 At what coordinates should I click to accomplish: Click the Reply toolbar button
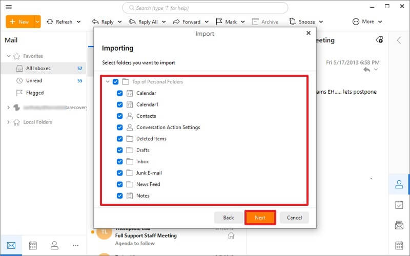click(103, 22)
